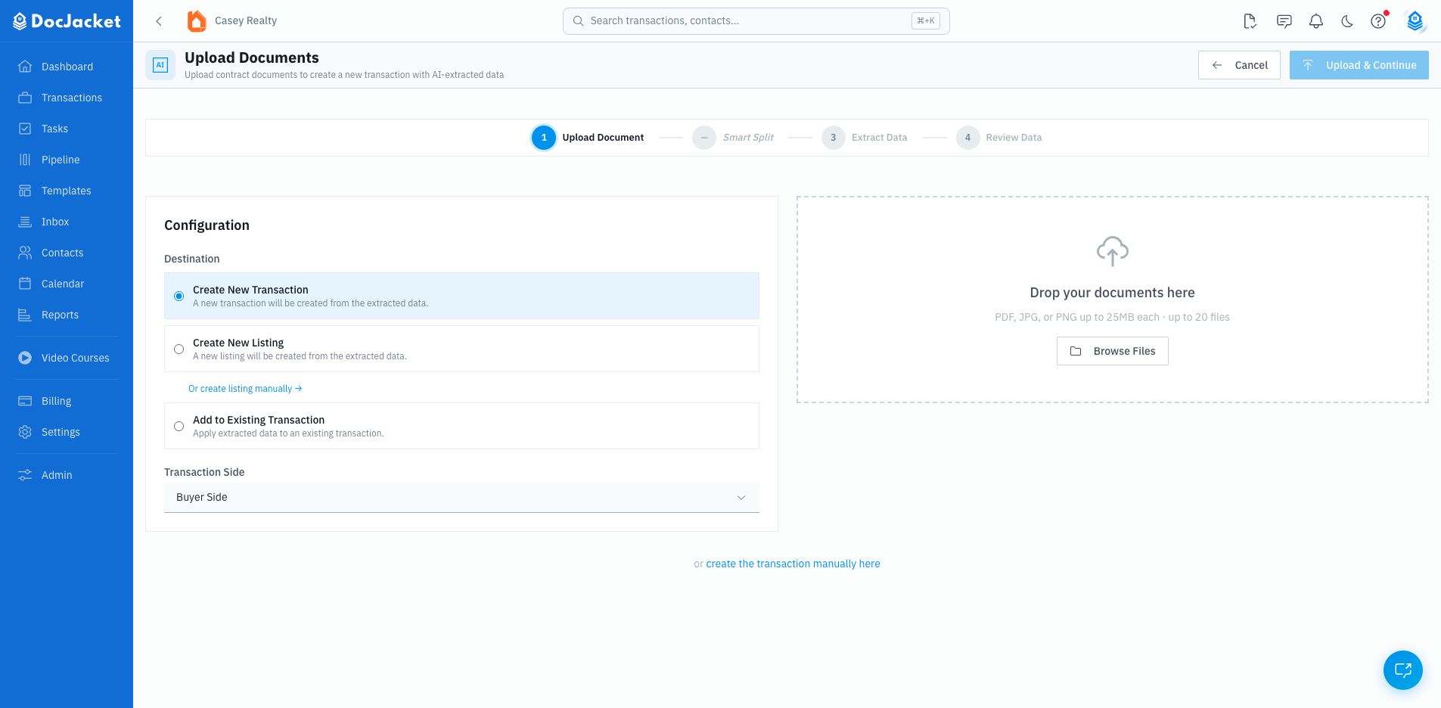The height and width of the screenshot is (708, 1441).
Task: Click the Casey Realty house logo
Action: (197, 21)
